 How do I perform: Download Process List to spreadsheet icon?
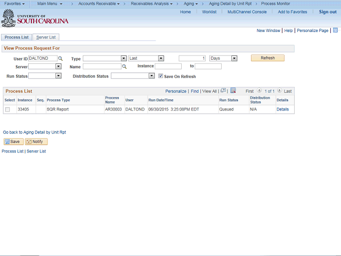[233, 91]
